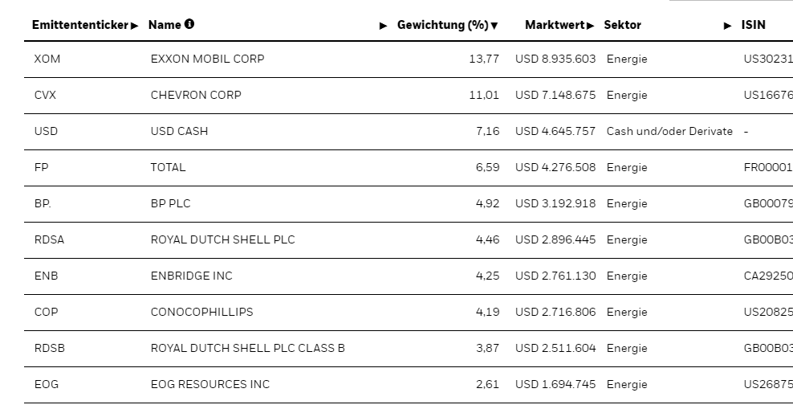Screen dimensions: 793x409
Task: Sort by Gewichtung (%) header label
Action: [442, 25]
